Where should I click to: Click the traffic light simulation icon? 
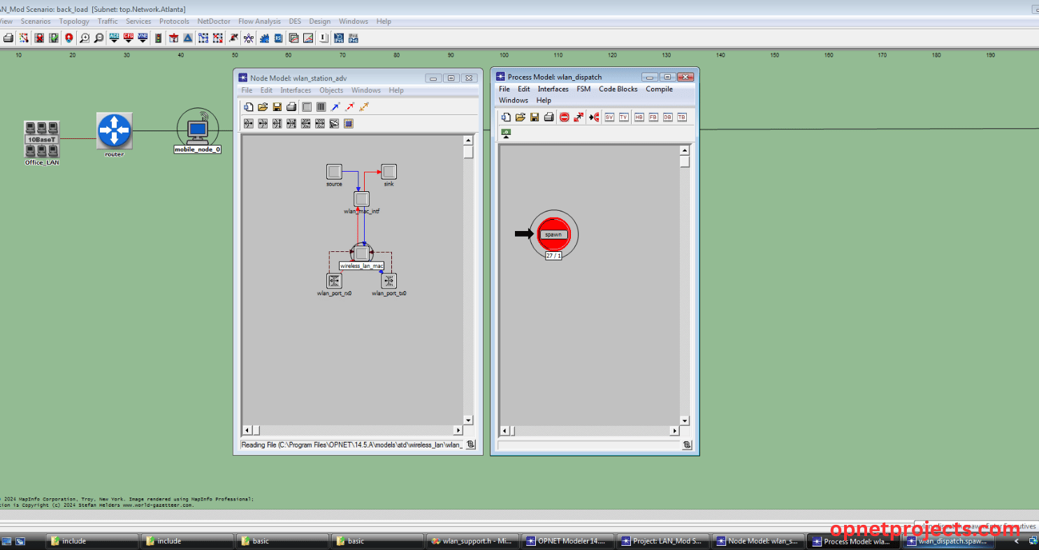[159, 38]
